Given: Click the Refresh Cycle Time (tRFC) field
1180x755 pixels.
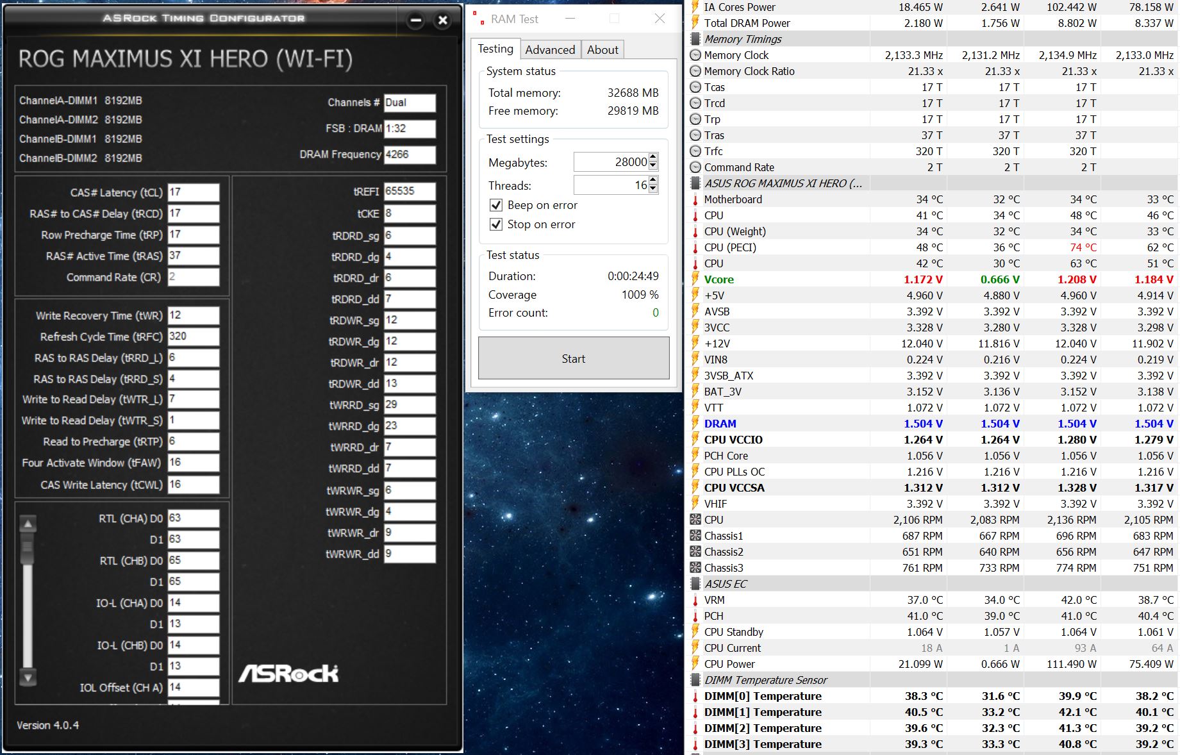Looking at the screenshot, I should click(194, 336).
